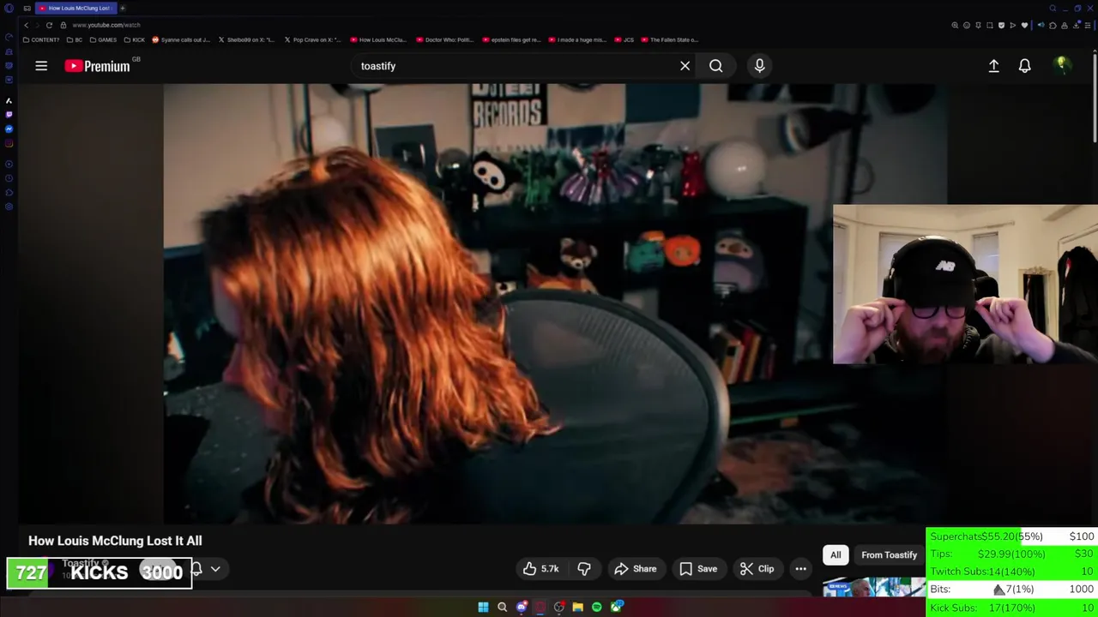Open 'Shelbo99 on X' bookmark

coord(247,39)
